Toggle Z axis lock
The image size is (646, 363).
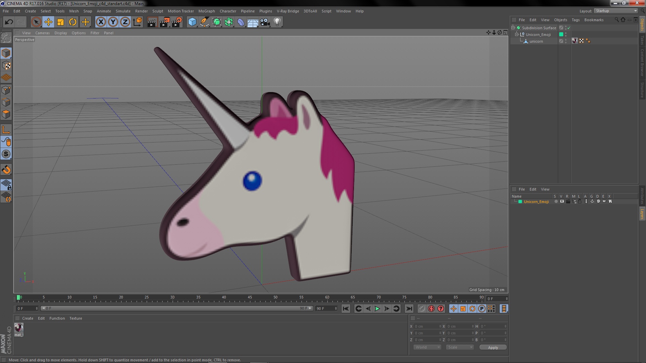[125, 22]
